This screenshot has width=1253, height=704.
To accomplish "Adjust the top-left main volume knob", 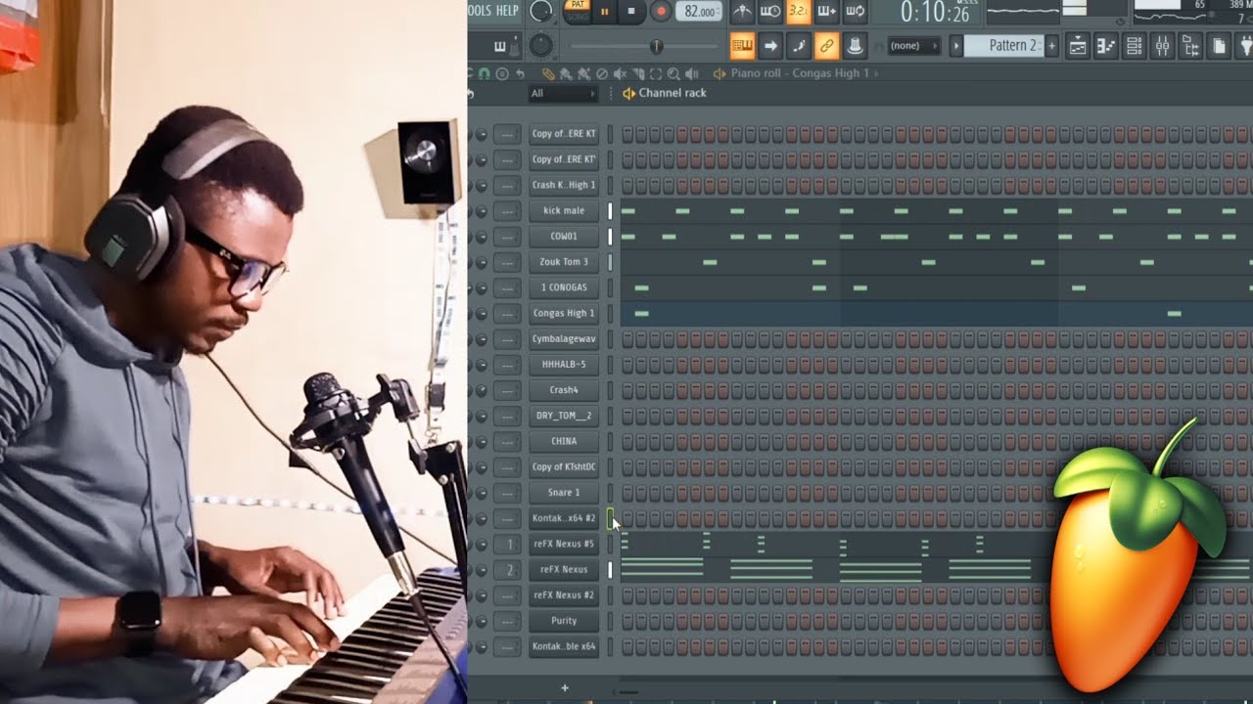I will click(540, 11).
